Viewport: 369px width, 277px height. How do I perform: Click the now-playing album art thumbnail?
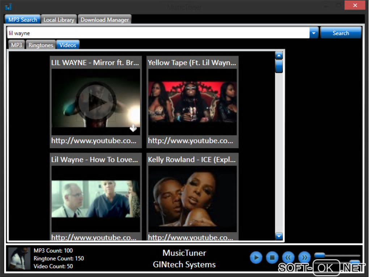(19, 259)
